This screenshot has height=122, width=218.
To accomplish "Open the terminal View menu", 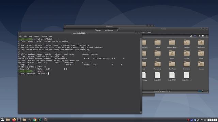I will [x=30, y=36].
